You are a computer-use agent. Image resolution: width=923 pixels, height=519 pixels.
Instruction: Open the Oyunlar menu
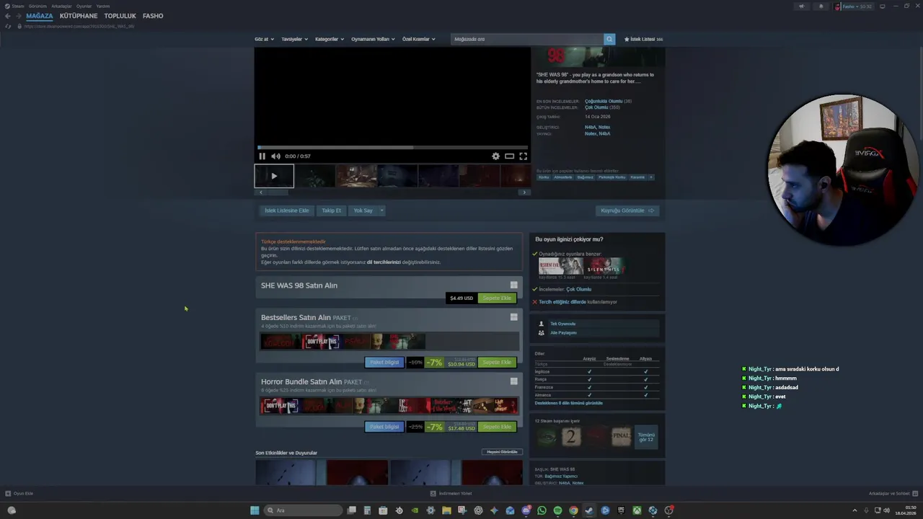(84, 6)
